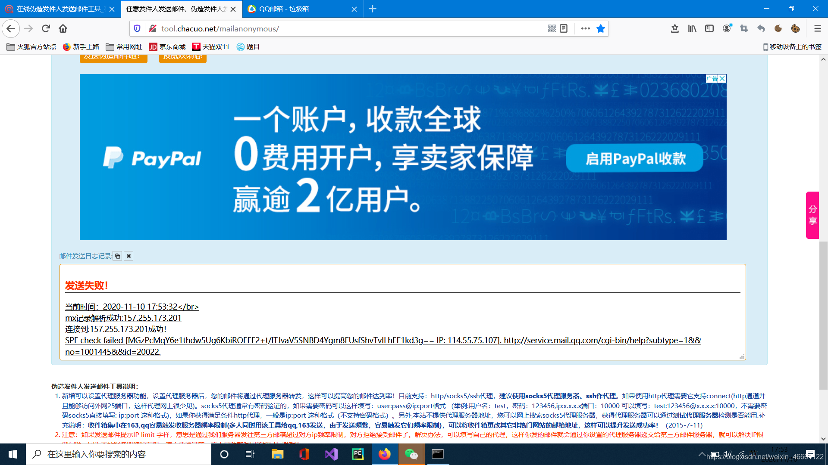Open the 题目 bookmark
The height and width of the screenshot is (465, 828).
(x=248, y=47)
